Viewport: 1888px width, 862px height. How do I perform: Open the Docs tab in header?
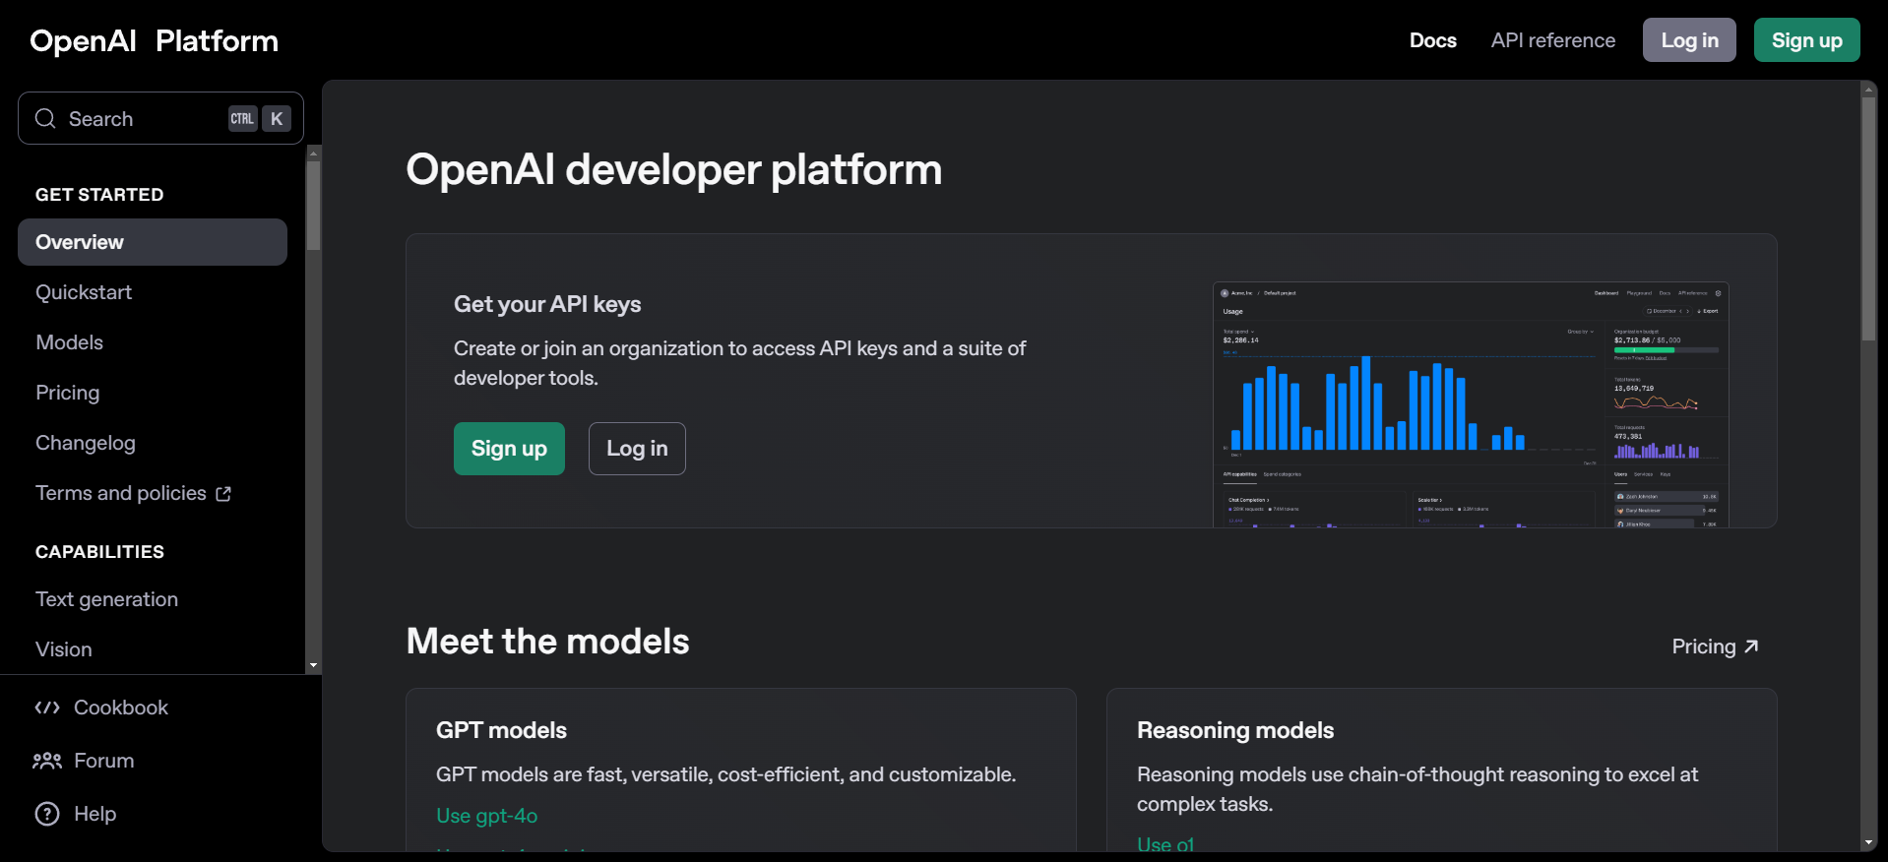click(1432, 40)
